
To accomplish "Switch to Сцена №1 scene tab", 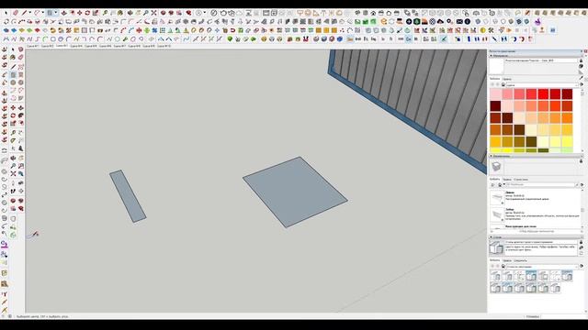I will coord(33,46).
